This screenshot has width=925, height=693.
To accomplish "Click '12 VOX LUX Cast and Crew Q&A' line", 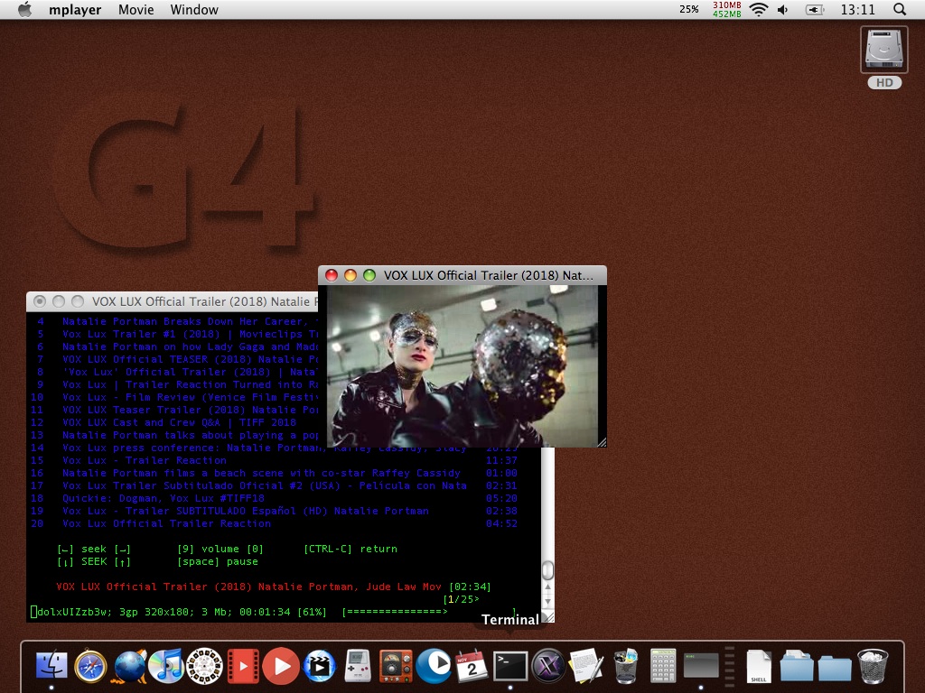I will click(164, 422).
